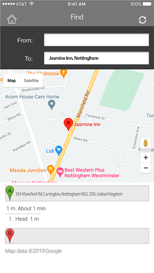This screenshot has width=154, height=273.
Task: Click the Acorn House Care Home pin
Action: tap(52, 105)
